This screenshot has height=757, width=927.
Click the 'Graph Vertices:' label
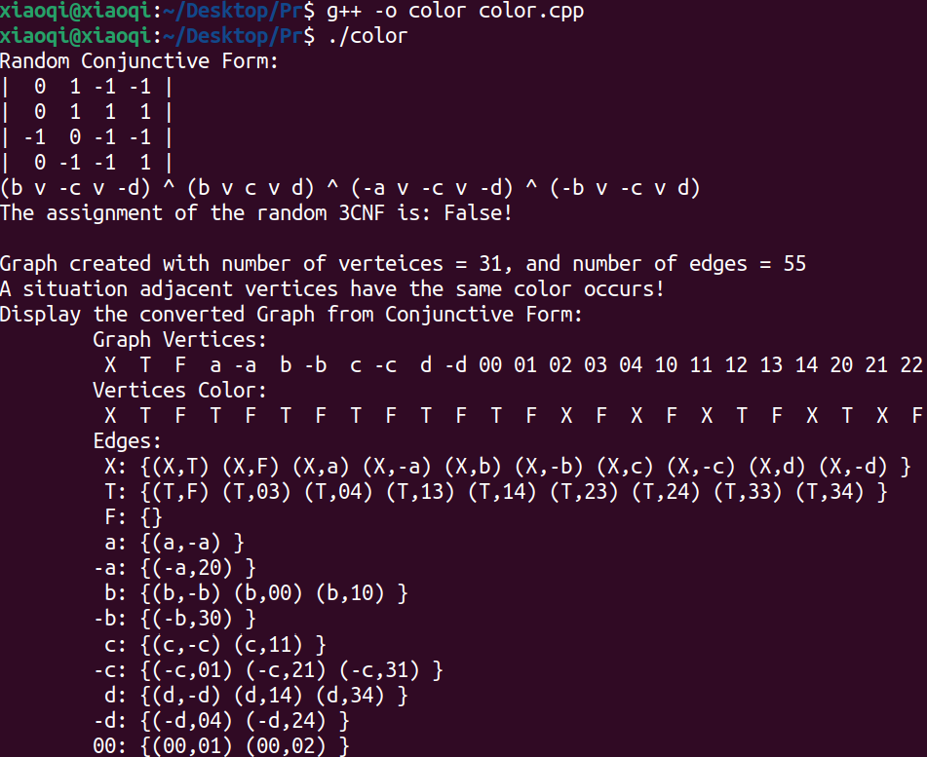pos(179,340)
